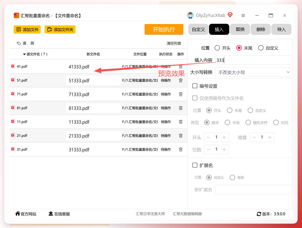Switch to the 导入 tab
The image size is (302, 228).
(x=281, y=29)
